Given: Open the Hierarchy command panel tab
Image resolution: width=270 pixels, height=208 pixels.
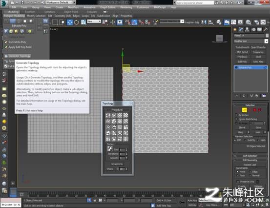Looking at the screenshot, I should (247, 29).
